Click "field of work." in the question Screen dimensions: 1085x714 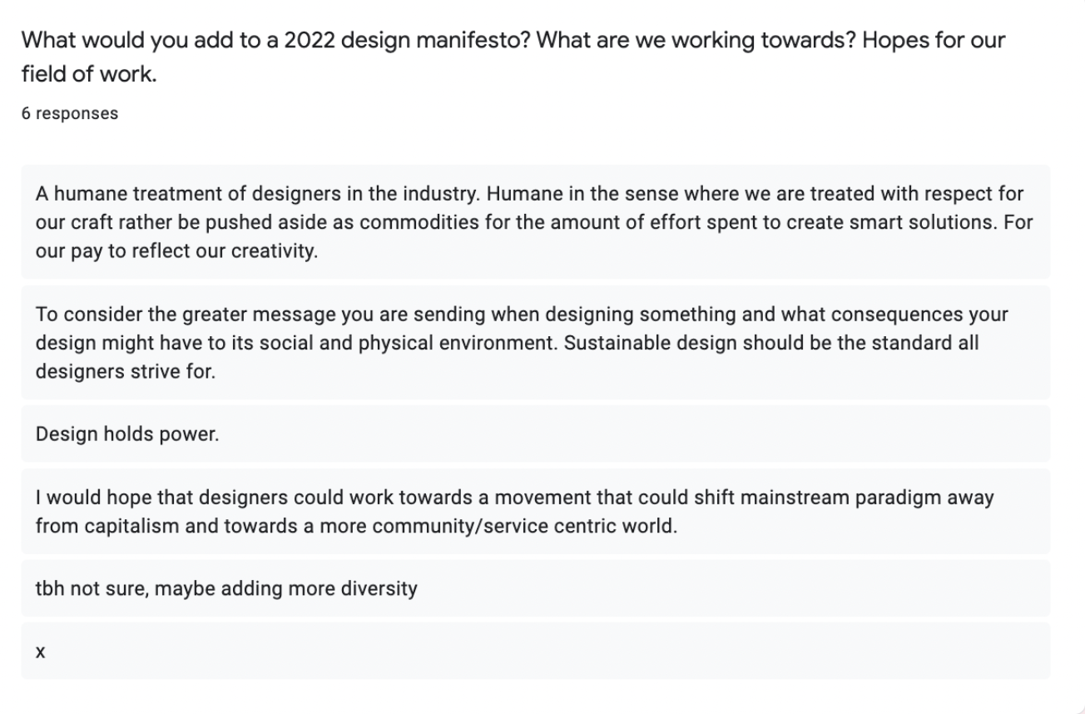pos(89,73)
